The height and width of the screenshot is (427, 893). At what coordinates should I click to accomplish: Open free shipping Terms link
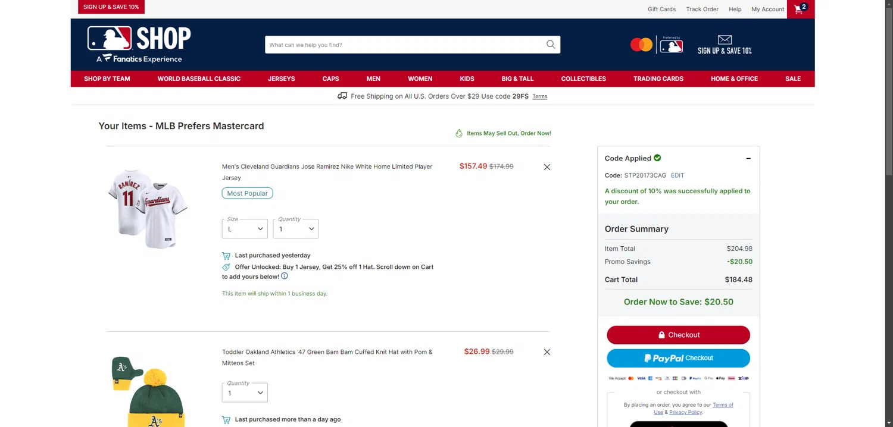coord(540,96)
